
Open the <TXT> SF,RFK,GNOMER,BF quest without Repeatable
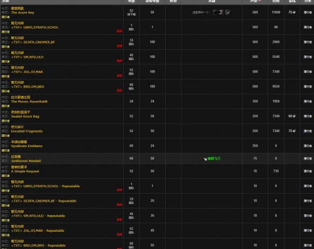[33, 42]
